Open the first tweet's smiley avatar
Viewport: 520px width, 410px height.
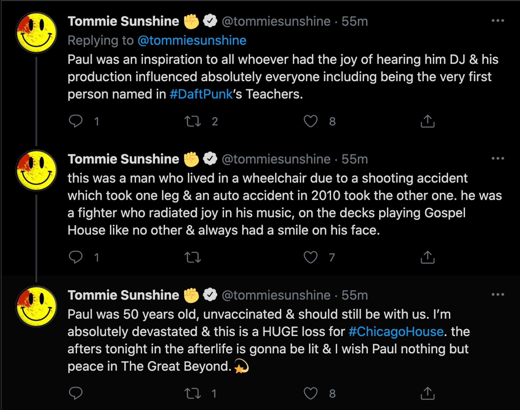pos(37,32)
